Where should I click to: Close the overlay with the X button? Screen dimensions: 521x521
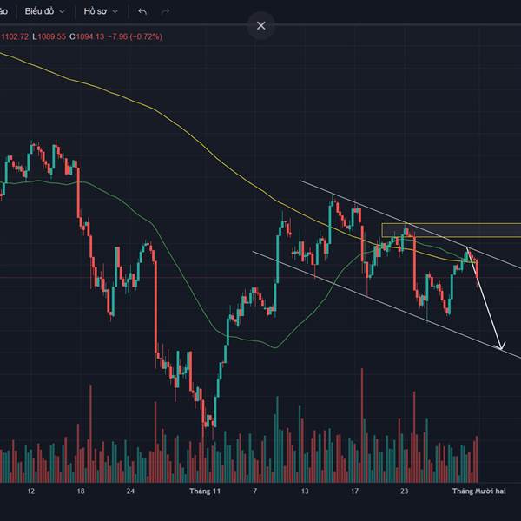coord(260,25)
